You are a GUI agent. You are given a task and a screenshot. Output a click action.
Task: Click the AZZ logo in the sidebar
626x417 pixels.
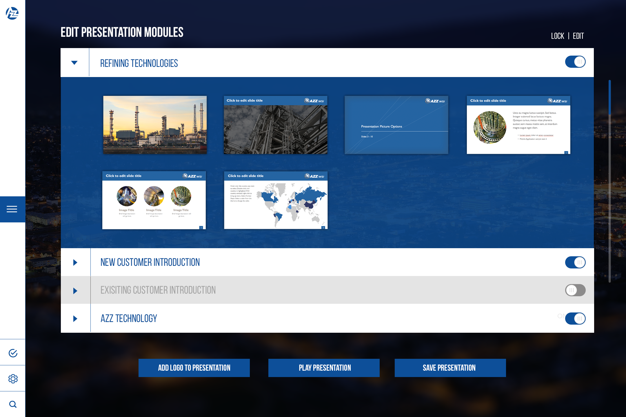[x=12, y=13]
